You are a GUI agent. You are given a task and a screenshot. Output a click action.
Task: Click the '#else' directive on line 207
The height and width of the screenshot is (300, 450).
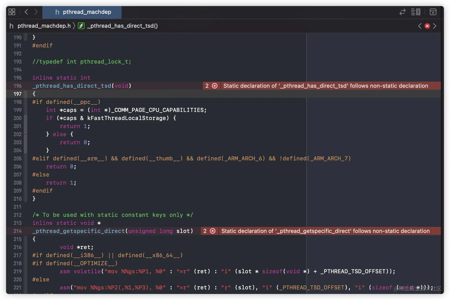(x=41, y=175)
